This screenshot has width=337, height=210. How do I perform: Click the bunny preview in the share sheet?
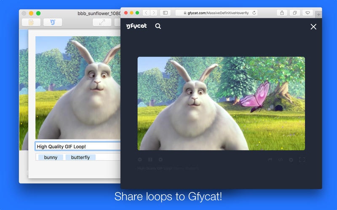[78, 88]
